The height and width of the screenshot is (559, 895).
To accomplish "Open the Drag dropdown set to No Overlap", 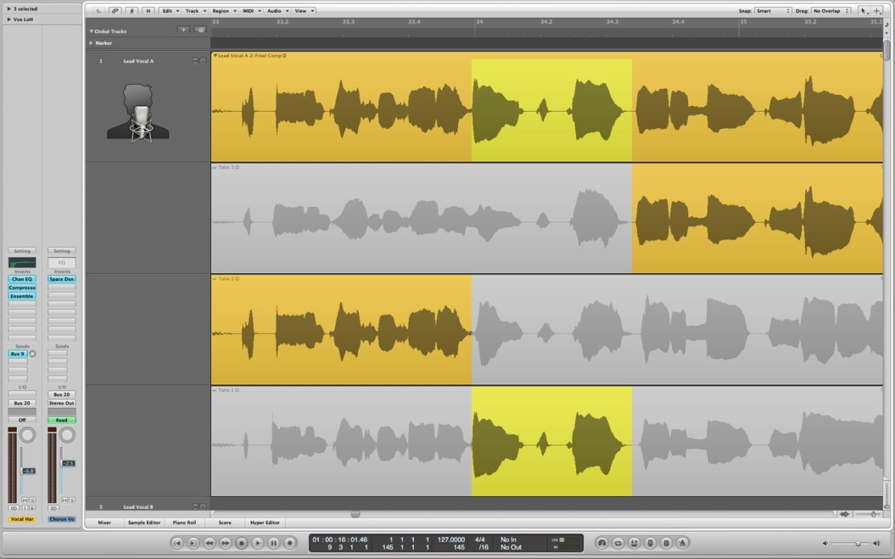I will [x=831, y=11].
